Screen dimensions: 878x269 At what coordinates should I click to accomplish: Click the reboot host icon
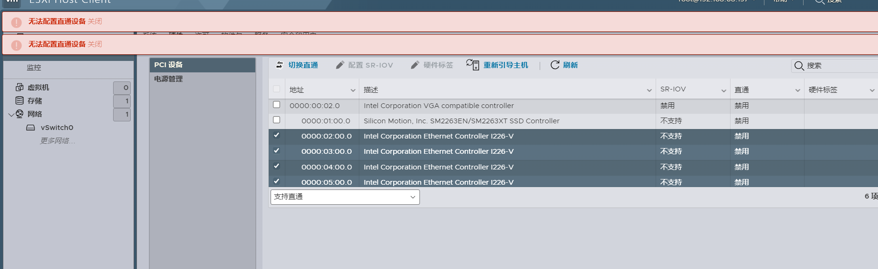tap(472, 65)
